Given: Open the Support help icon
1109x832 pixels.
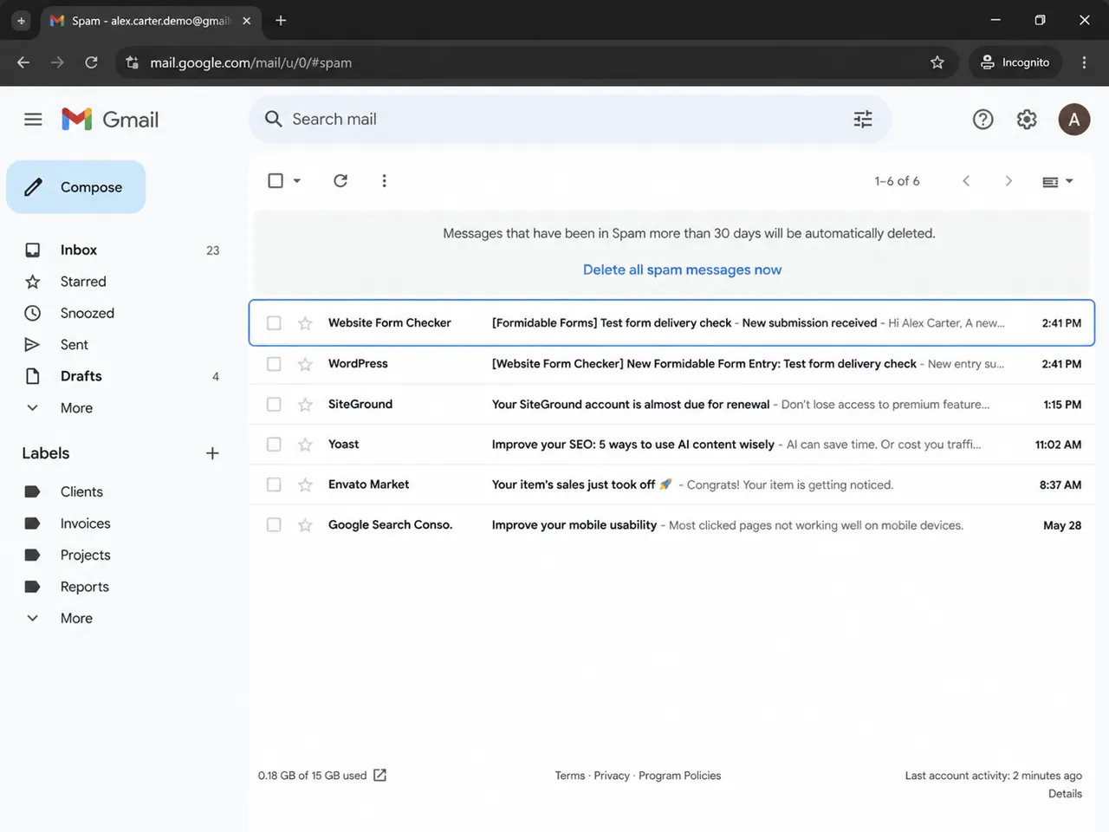Looking at the screenshot, I should tap(983, 120).
